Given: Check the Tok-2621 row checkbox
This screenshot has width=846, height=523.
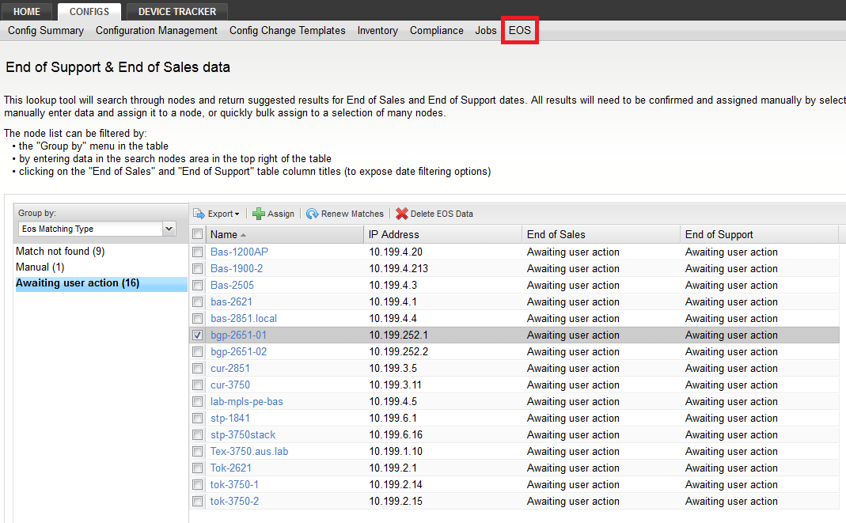Looking at the screenshot, I should click(x=198, y=468).
